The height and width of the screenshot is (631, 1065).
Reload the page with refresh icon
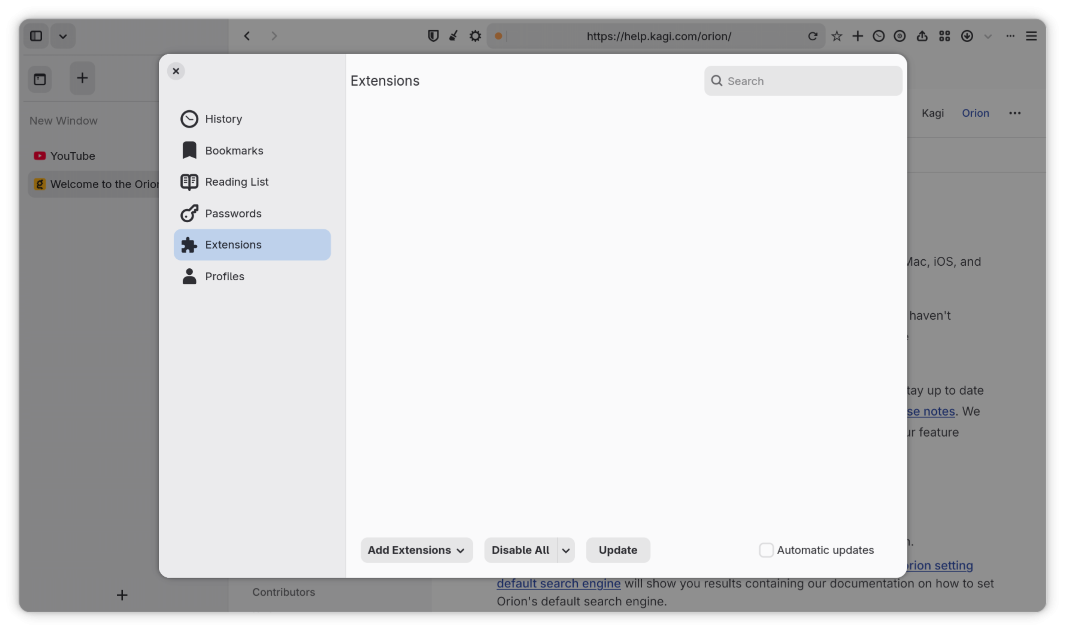pyautogui.click(x=813, y=36)
